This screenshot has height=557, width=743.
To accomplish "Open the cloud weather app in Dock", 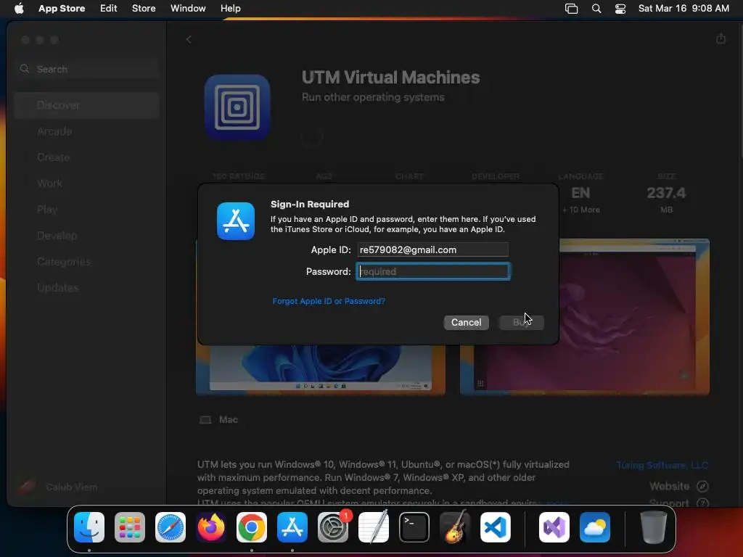I will (595, 527).
